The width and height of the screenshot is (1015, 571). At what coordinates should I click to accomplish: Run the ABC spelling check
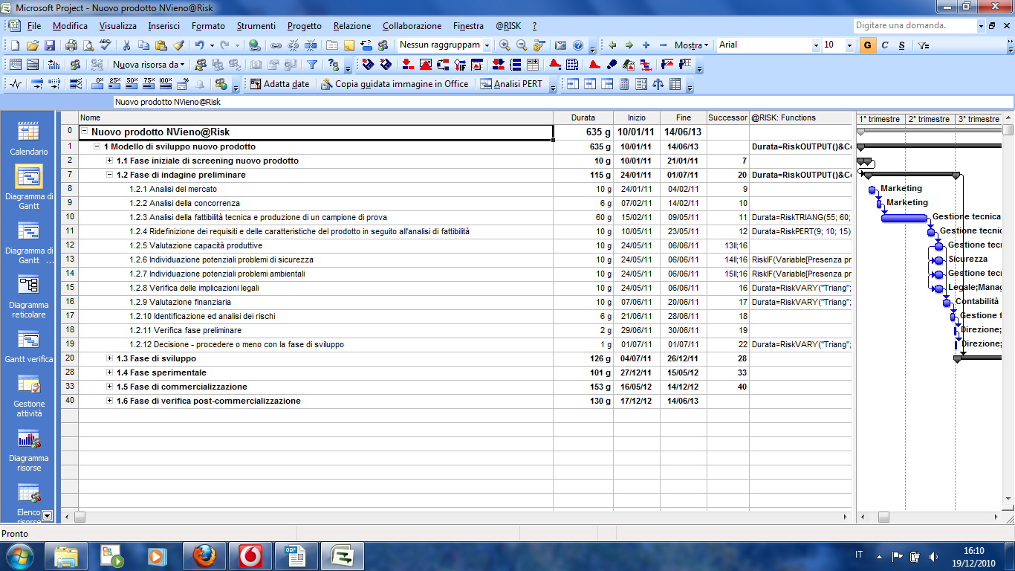coord(106,45)
